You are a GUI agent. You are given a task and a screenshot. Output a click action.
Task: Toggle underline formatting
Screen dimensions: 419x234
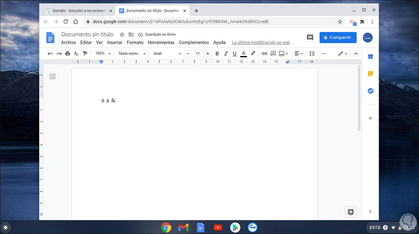[235, 54]
